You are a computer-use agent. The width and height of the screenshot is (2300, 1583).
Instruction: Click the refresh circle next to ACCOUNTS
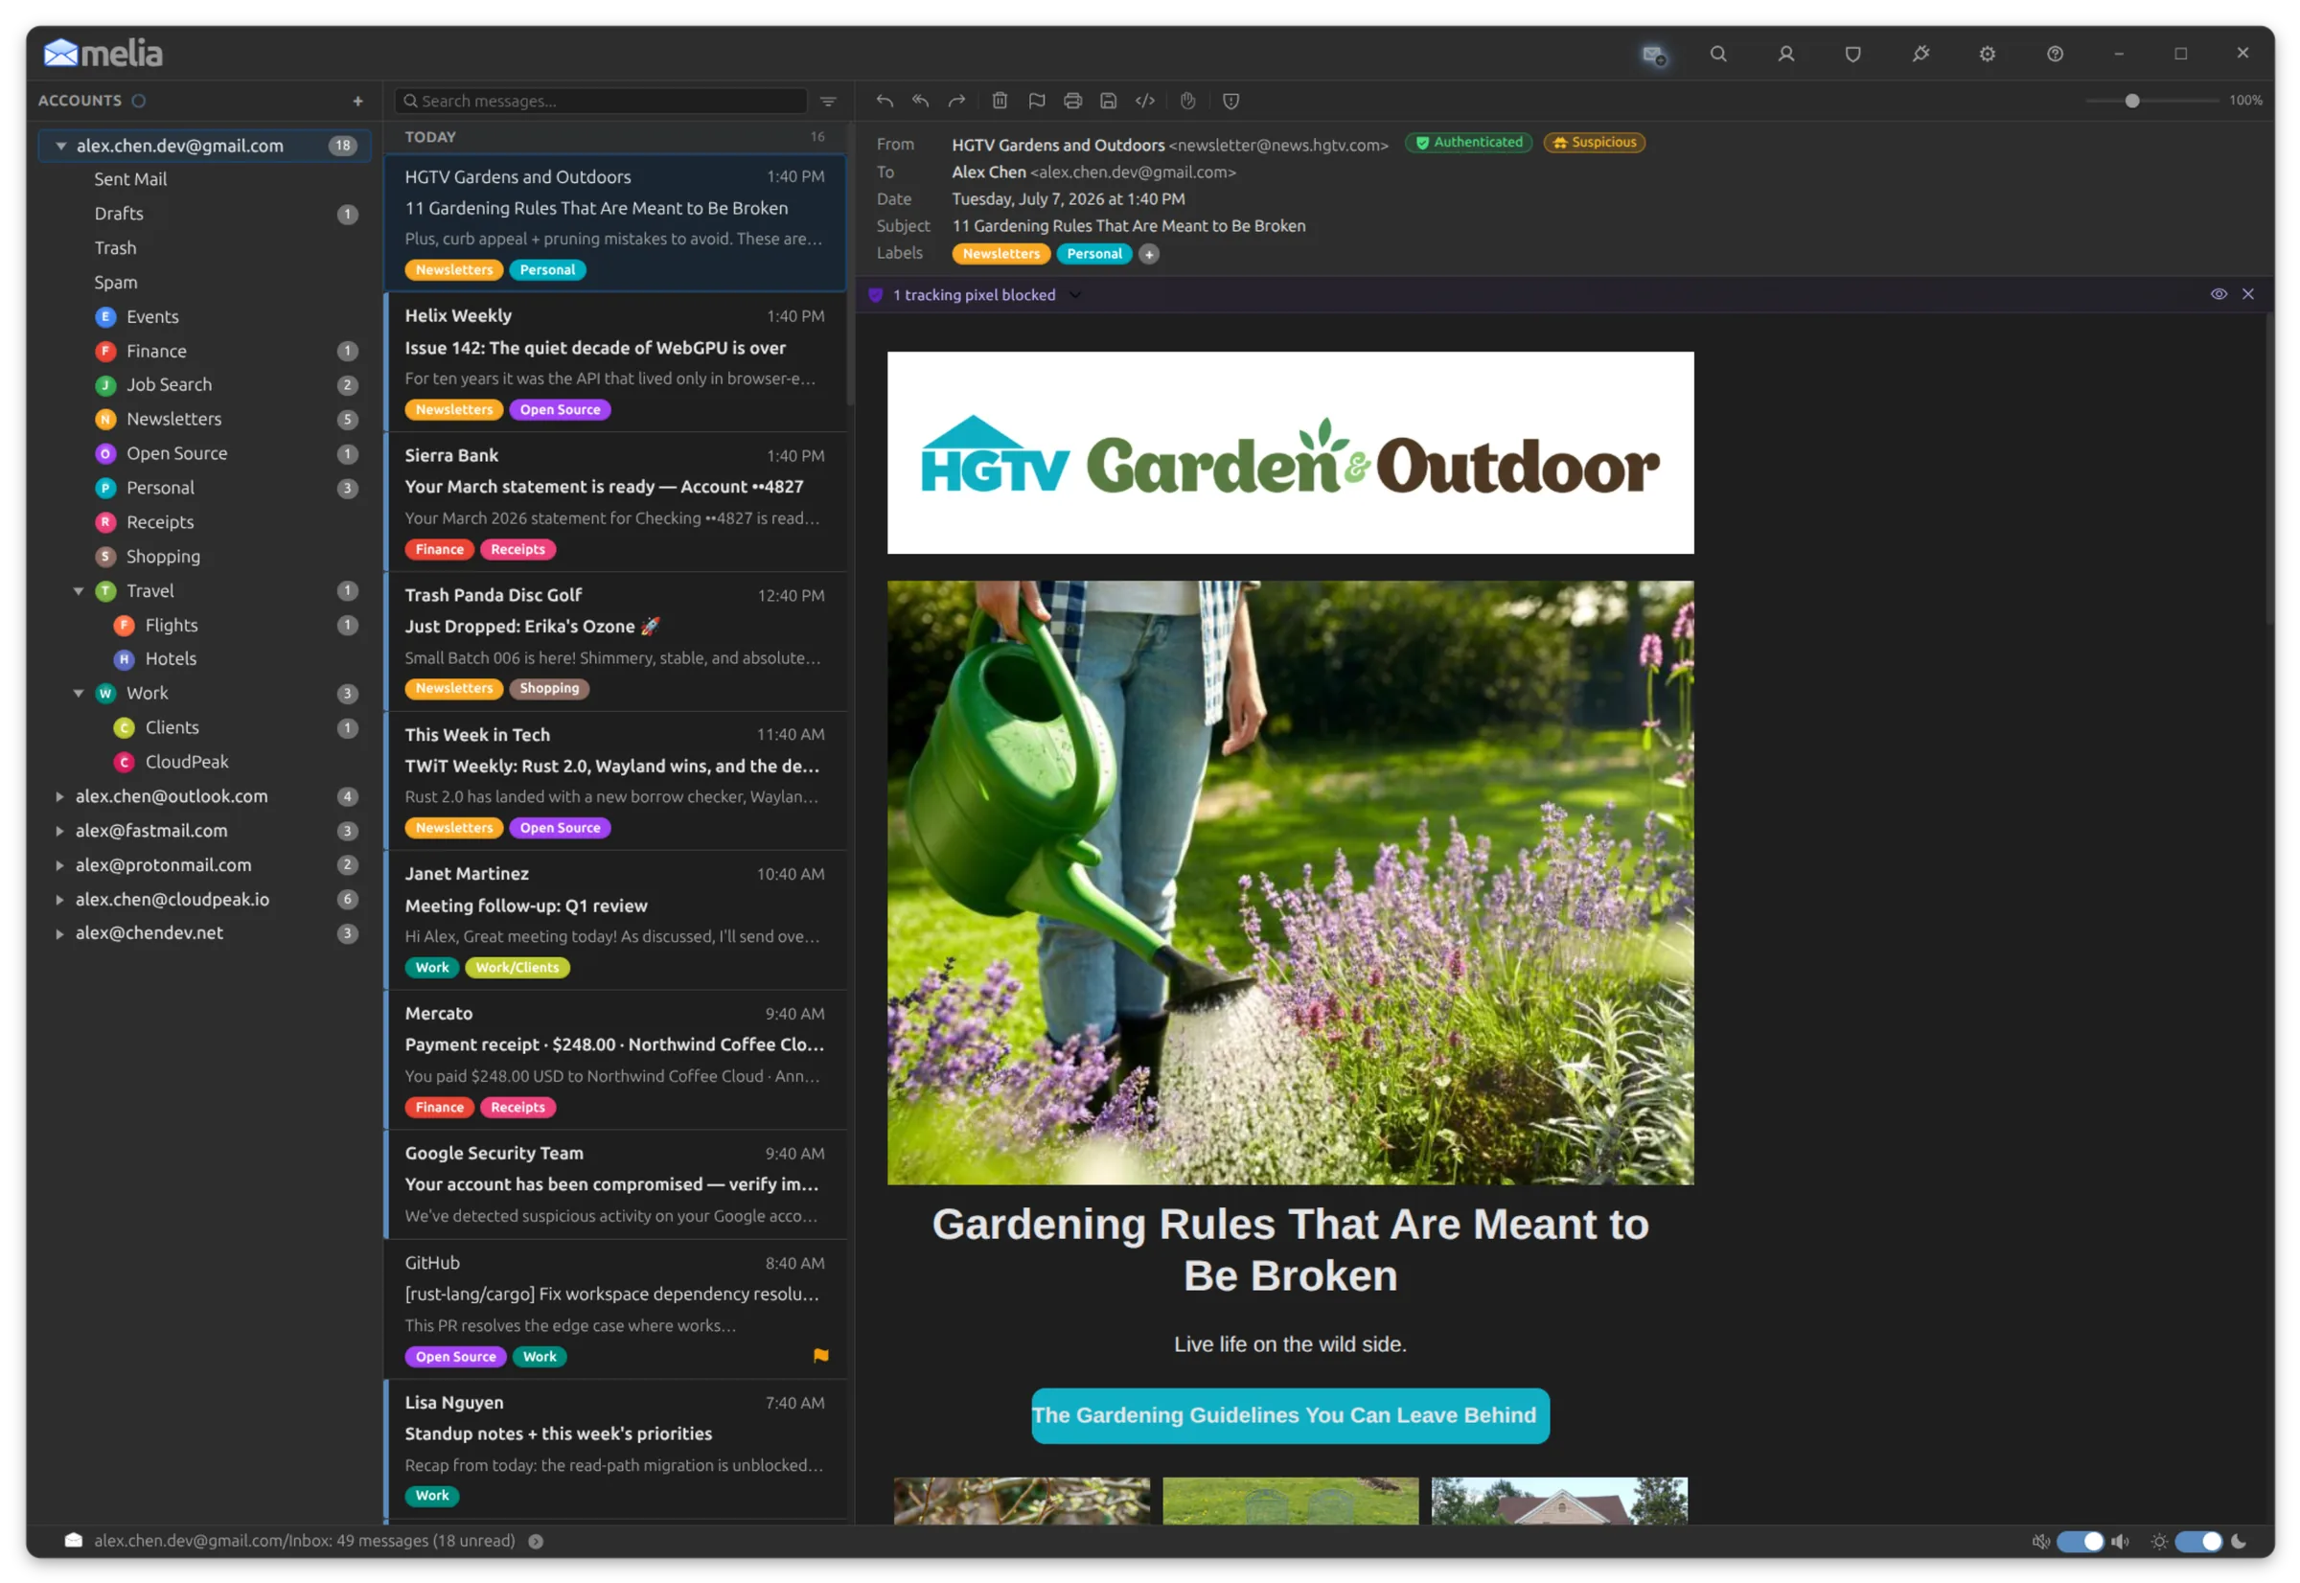point(139,101)
